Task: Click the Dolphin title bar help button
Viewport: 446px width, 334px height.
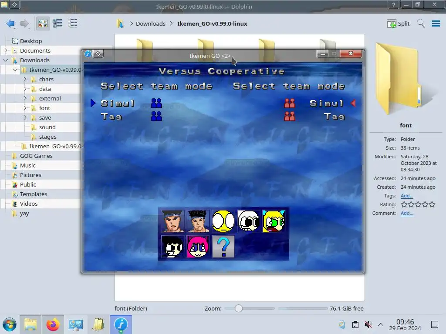Action: [x=393, y=4]
